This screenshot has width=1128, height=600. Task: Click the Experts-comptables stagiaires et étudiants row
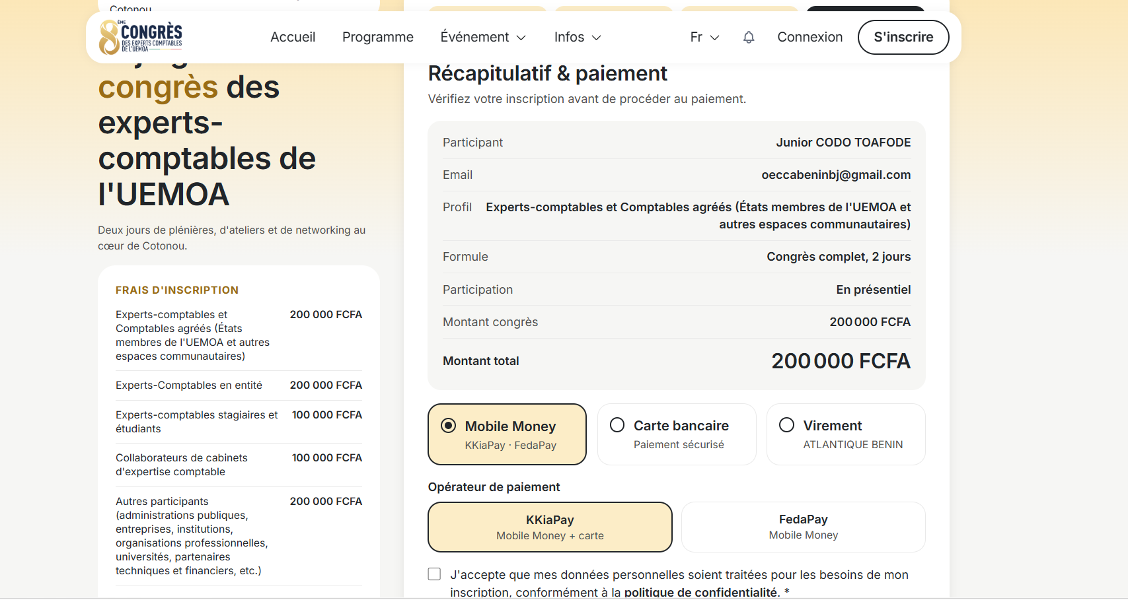(x=239, y=422)
